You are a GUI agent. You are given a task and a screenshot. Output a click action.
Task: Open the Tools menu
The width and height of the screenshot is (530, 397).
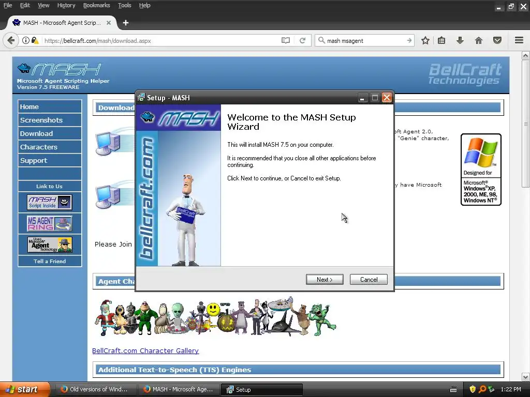(124, 5)
